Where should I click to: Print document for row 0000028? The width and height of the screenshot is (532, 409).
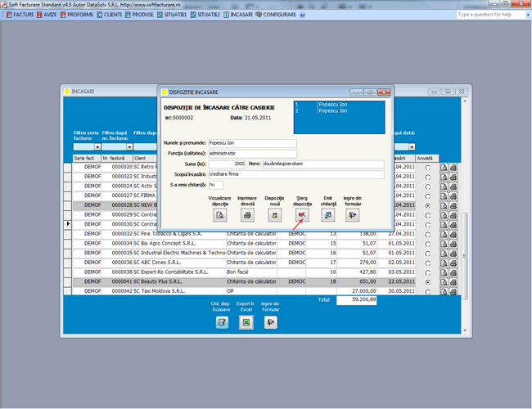tap(453, 205)
